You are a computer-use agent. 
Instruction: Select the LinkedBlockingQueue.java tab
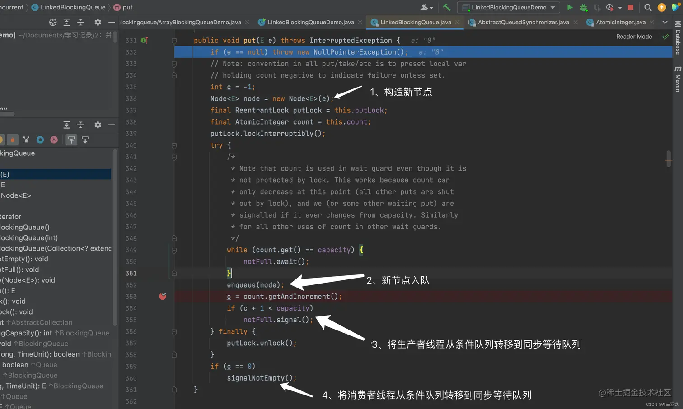pyautogui.click(x=416, y=22)
